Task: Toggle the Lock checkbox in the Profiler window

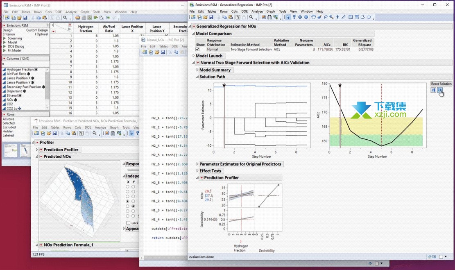Action: point(128,223)
